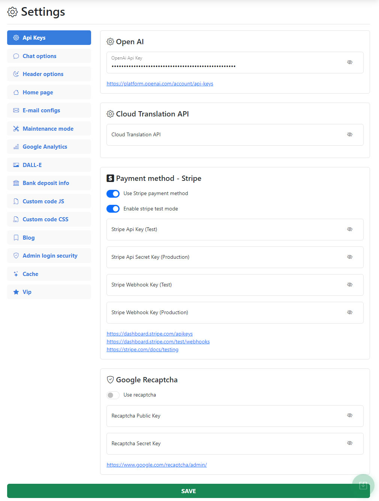Click the floating download icon at bottom right
The width and height of the screenshot is (379, 501).
tap(363, 485)
